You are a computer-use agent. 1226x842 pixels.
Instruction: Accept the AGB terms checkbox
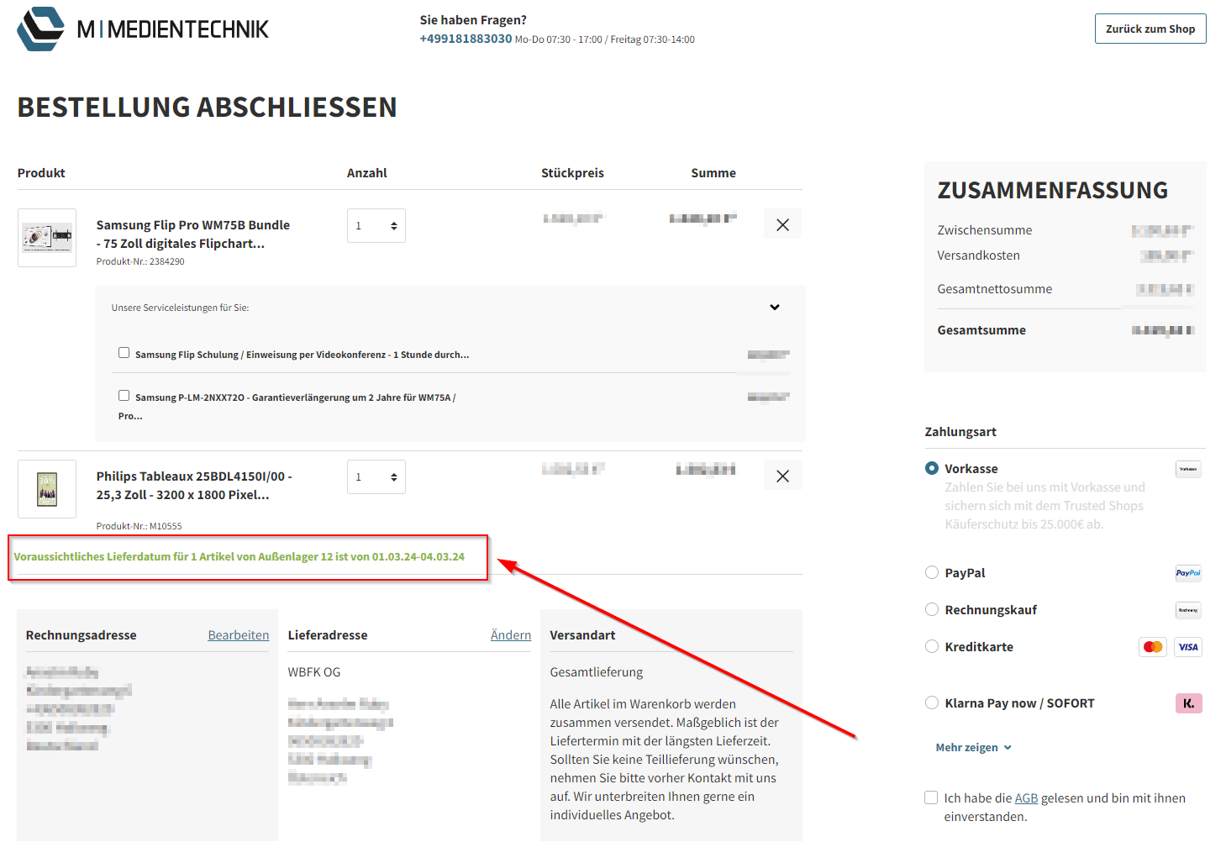[931, 797]
